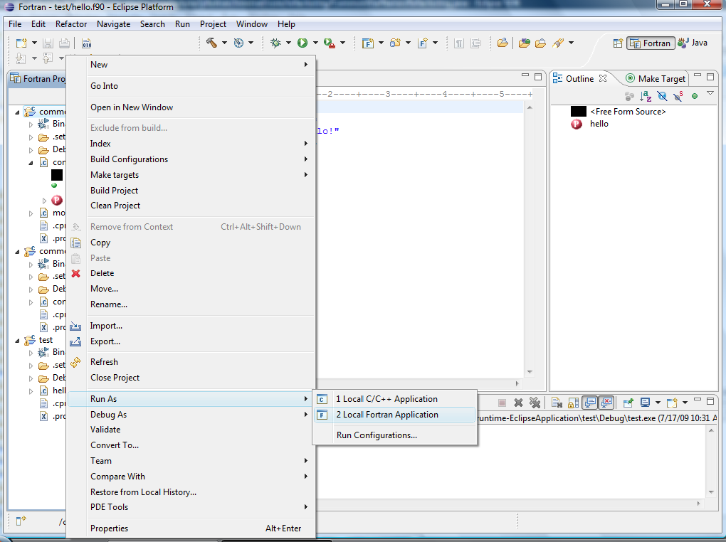
Task: Click the Debug bug icon
Action: pos(275,43)
